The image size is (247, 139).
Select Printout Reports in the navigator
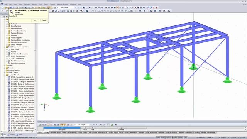[x=14, y=70]
